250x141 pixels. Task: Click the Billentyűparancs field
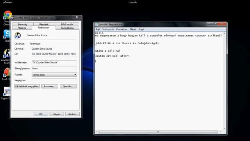54,69
